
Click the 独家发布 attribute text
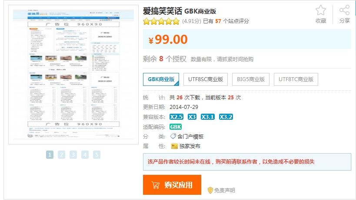[x=190, y=146]
